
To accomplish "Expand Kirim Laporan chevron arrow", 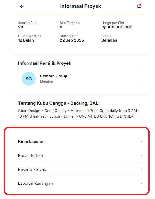I will pos(141,142).
